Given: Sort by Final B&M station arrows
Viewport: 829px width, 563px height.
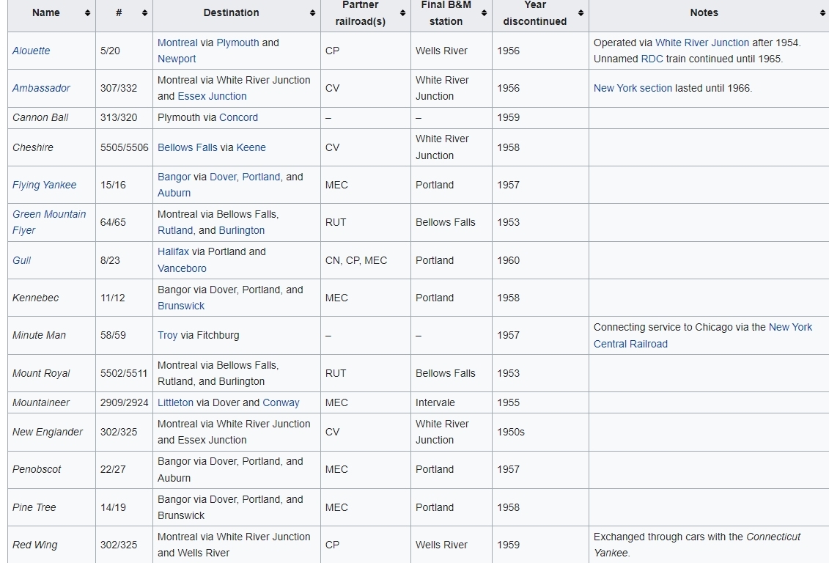Looking at the screenshot, I should coord(484,12).
